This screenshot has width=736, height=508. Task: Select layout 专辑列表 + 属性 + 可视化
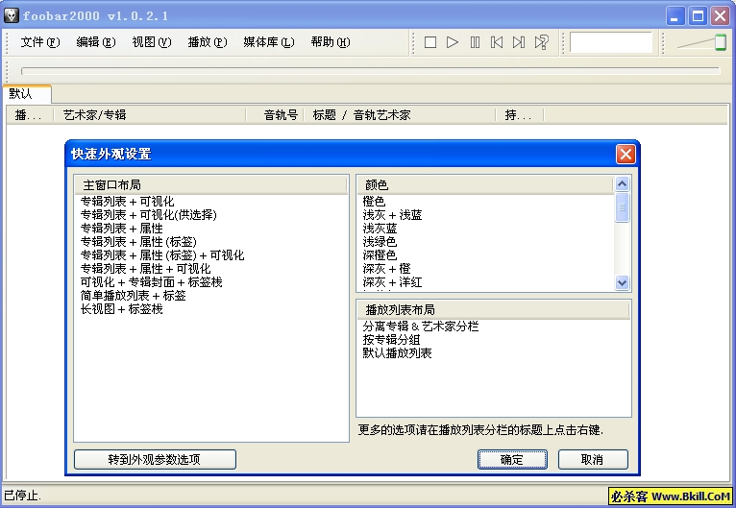click(x=145, y=269)
